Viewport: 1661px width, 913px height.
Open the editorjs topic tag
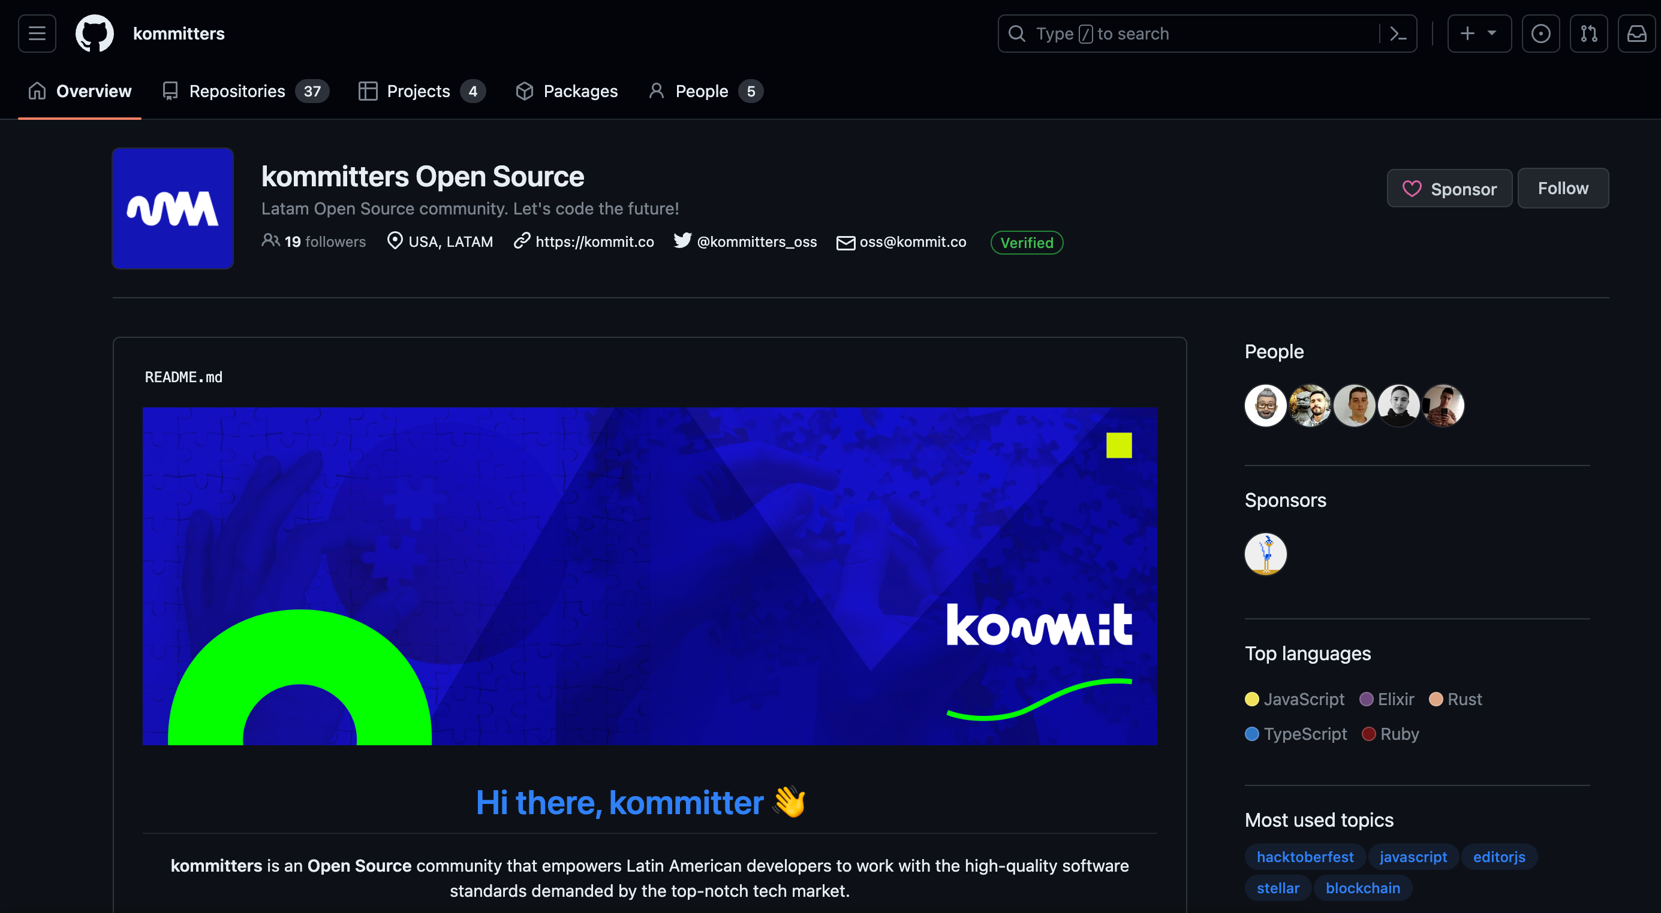1499,856
